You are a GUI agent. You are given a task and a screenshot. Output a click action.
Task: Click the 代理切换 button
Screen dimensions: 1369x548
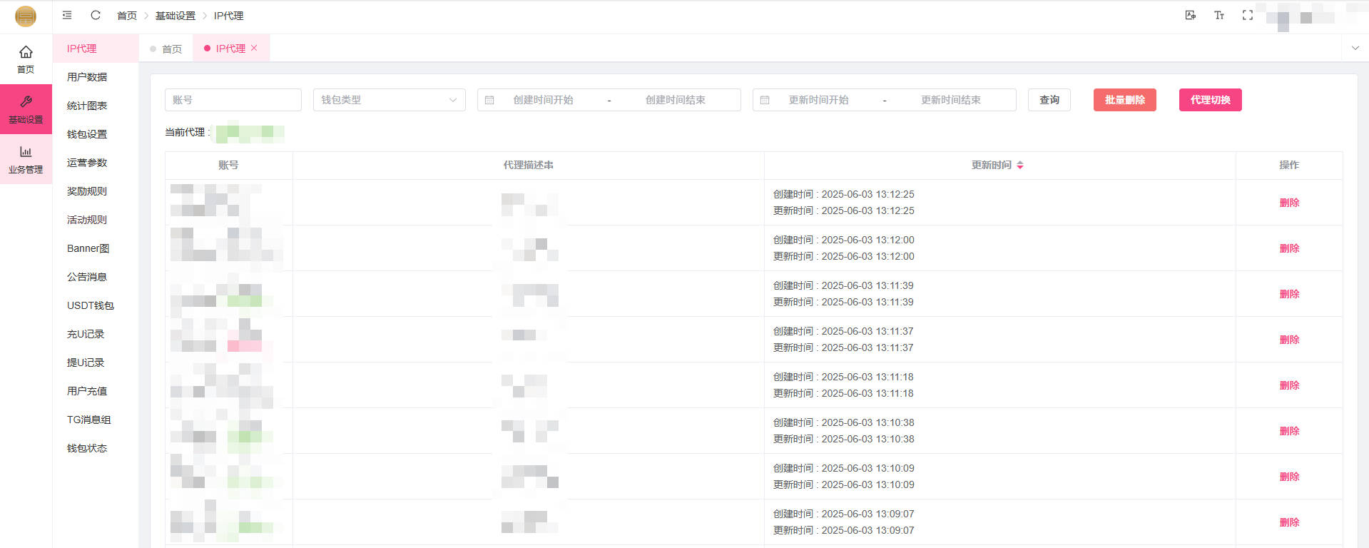(1210, 100)
